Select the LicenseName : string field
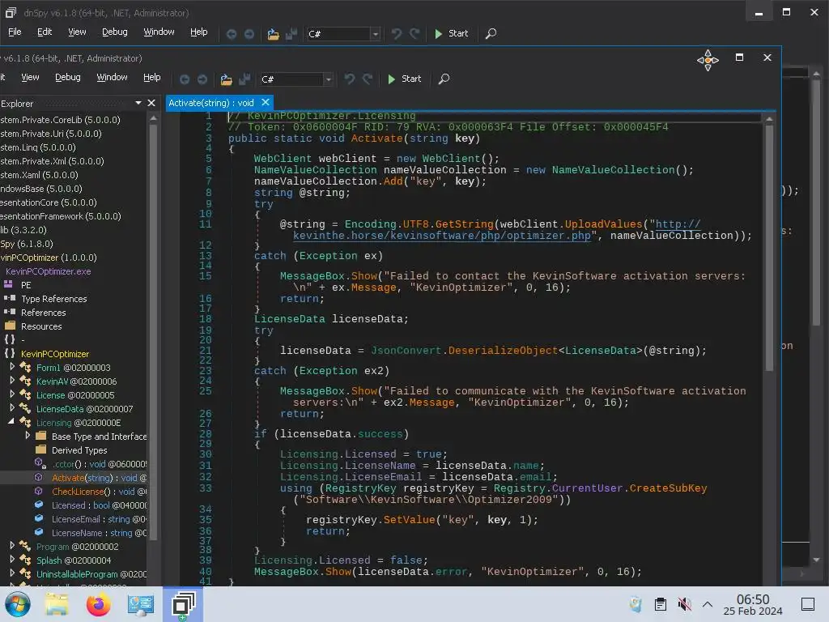Viewport: 829px width, 622px height. click(x=100, y=533)
